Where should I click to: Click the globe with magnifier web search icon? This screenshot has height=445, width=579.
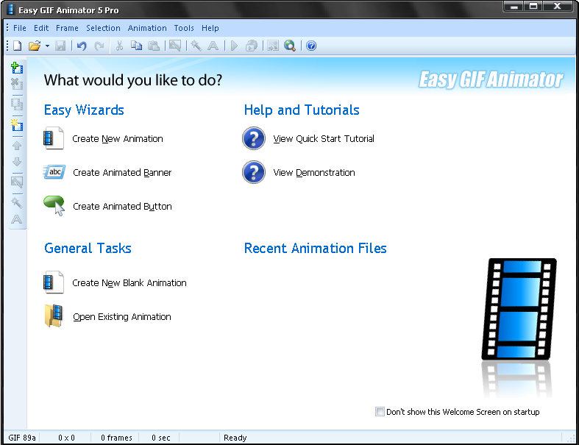290,46
